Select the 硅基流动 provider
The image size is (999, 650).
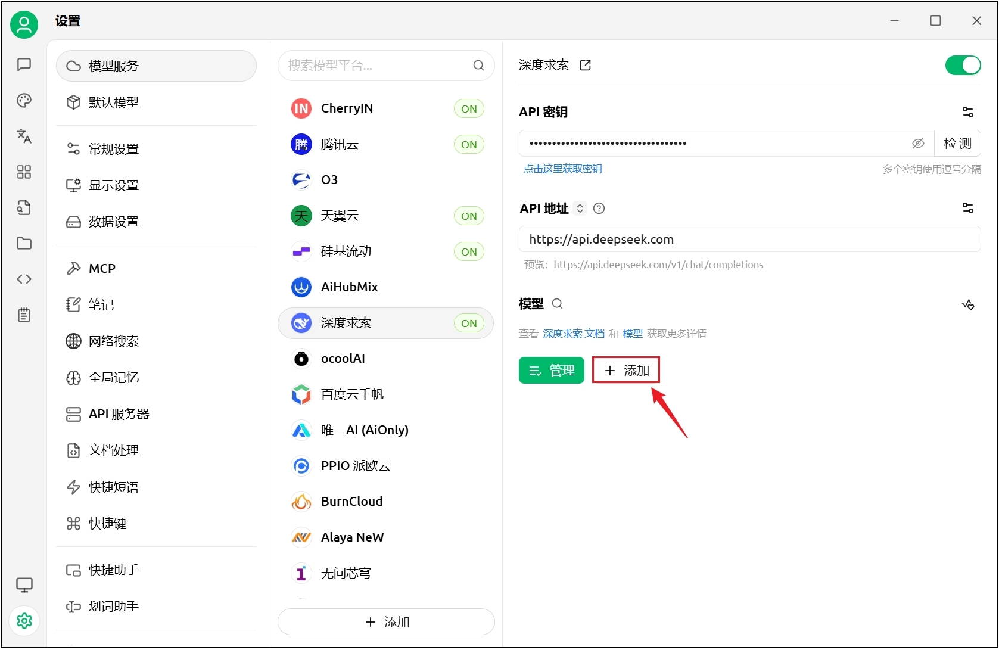point(386,251)
